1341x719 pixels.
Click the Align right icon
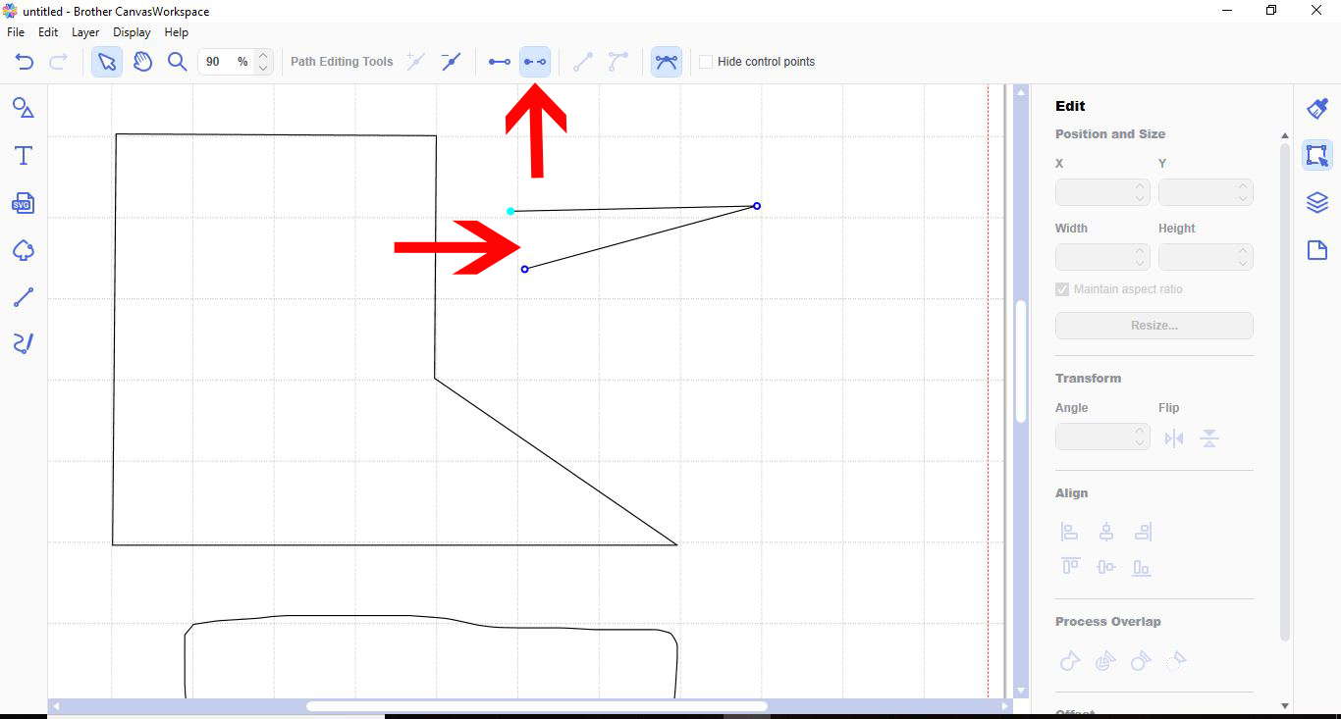pyautogui.click(x=1142, y=532)
